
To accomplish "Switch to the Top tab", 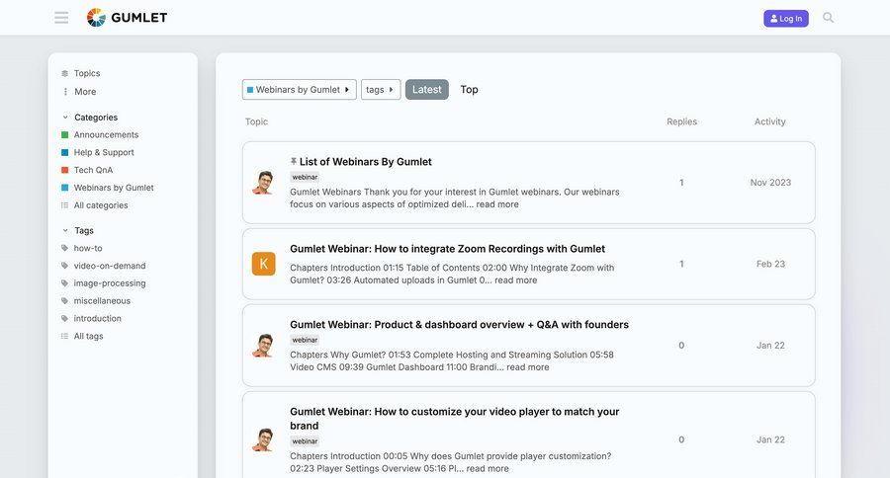I will tap(469, 90).
